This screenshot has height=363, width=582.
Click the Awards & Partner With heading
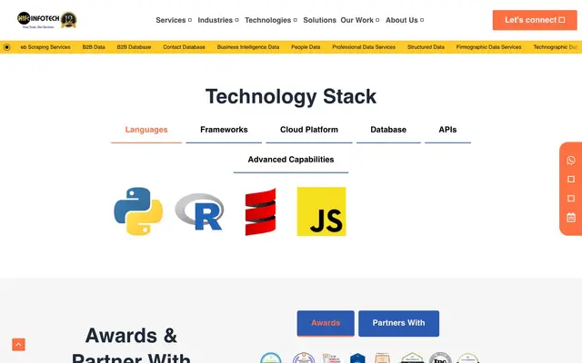pyautogui.click(x=131, y=345)
